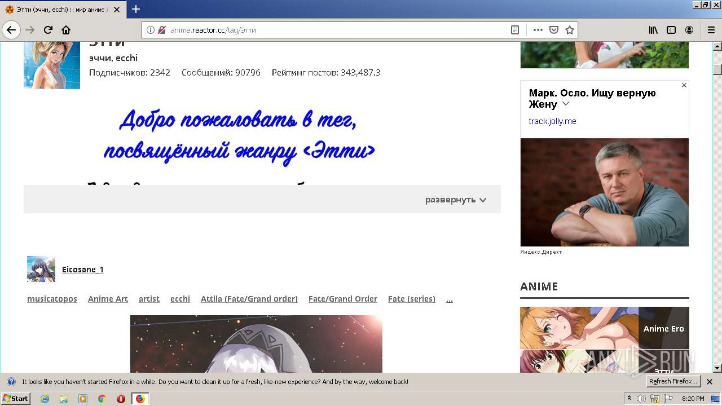Viewport: 722px width, 406px height.
Task: Open the Windows Start menu
Action: click(15, 399)
